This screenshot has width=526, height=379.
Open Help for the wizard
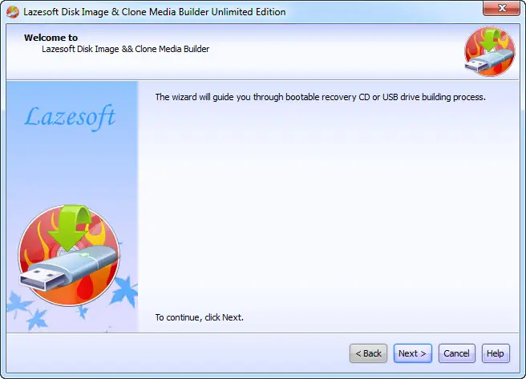[496, 353]
